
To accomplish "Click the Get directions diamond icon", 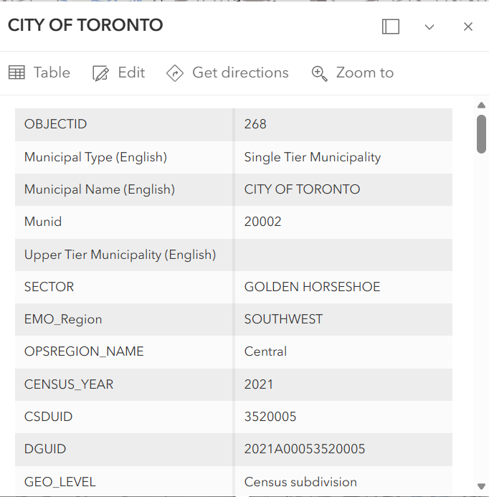I will point(175,73).
